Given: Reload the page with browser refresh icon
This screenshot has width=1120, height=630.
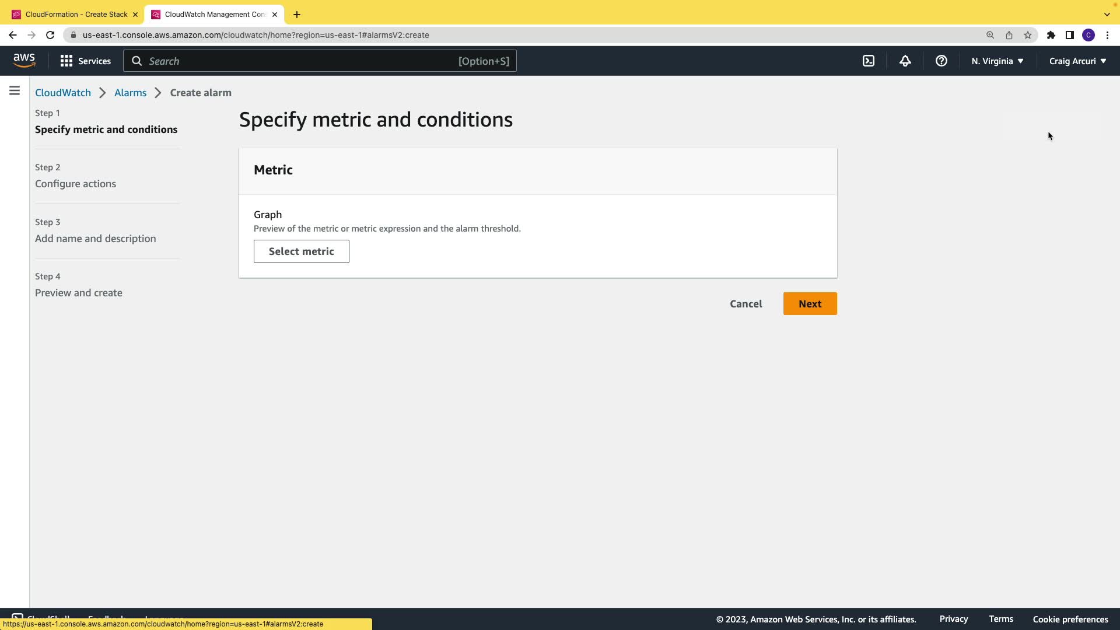Looking at the screenshot, I should [50, 35].
